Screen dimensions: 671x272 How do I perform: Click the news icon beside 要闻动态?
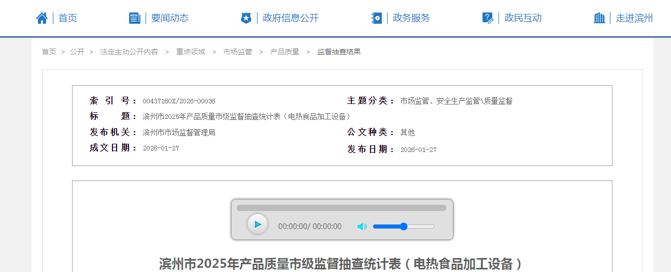(135, 18)
